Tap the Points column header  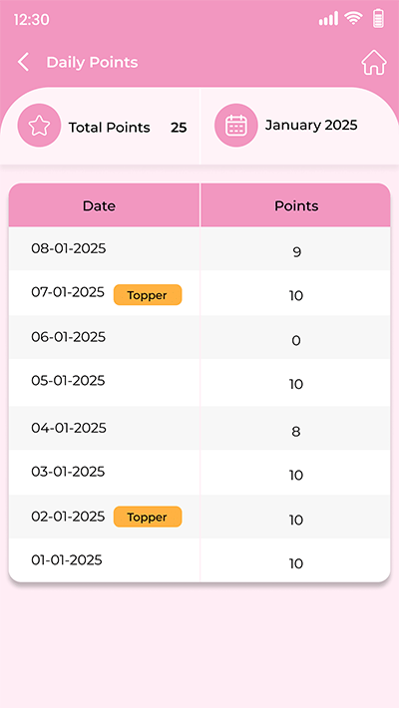[x=295, y=205]
